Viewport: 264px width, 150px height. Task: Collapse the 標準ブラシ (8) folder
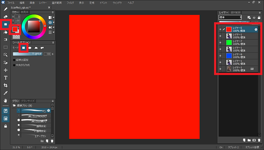[14, 105]
